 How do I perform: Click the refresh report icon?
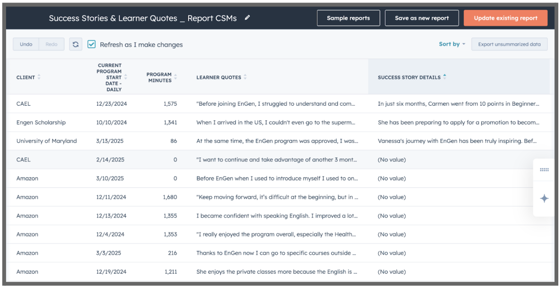76,44
